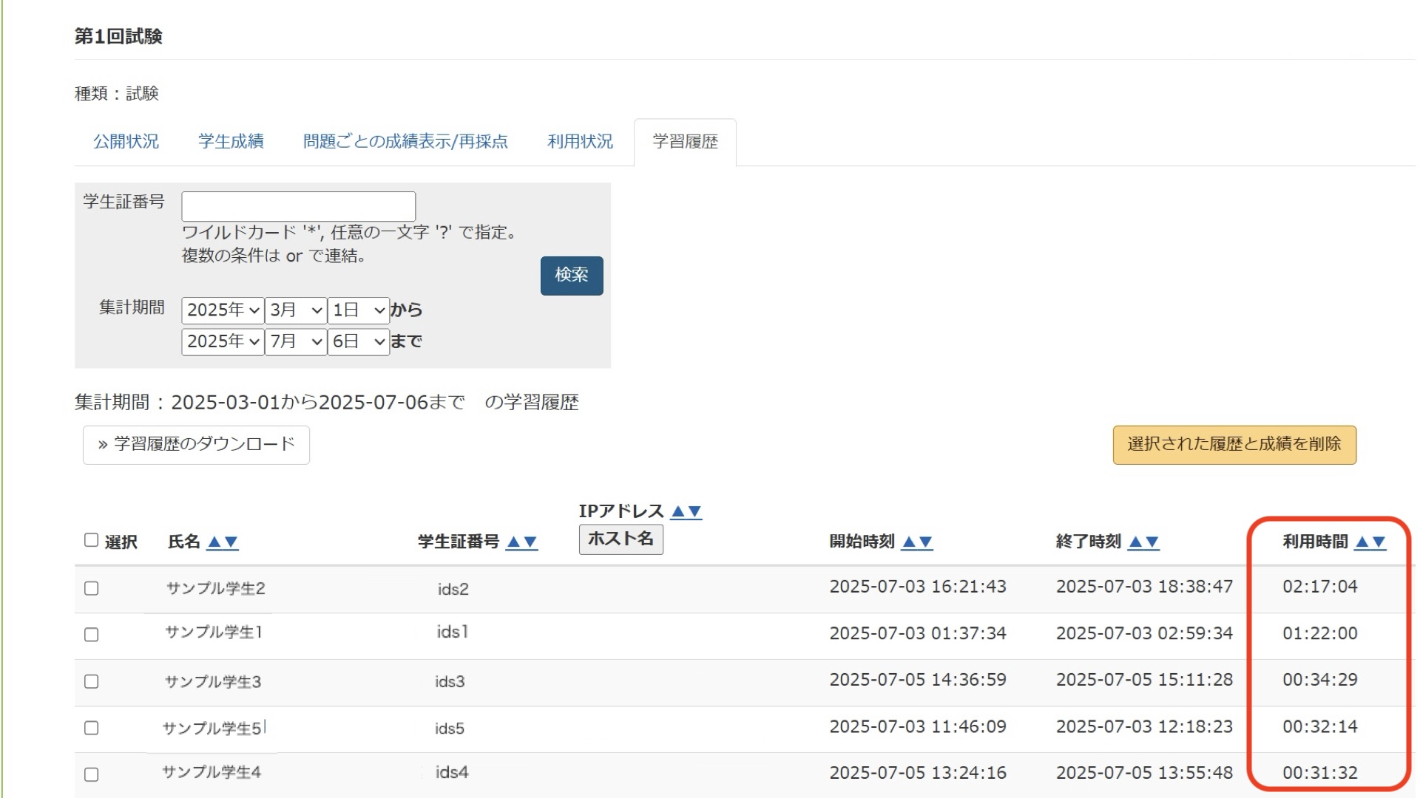Focus the 学生証番号 text input field
The image size is (1420, 798).
click(298, 206)
